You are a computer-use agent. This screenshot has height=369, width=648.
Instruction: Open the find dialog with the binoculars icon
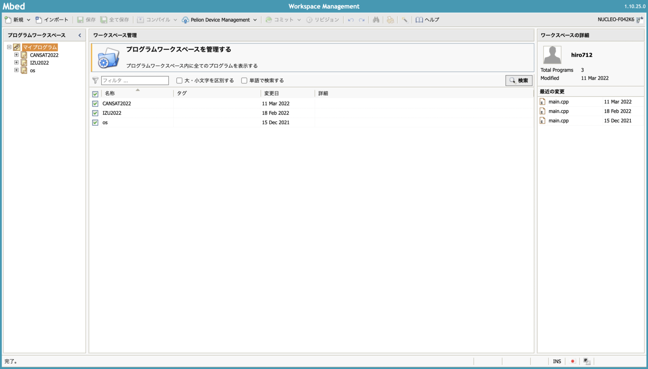[x=376, y=19]
